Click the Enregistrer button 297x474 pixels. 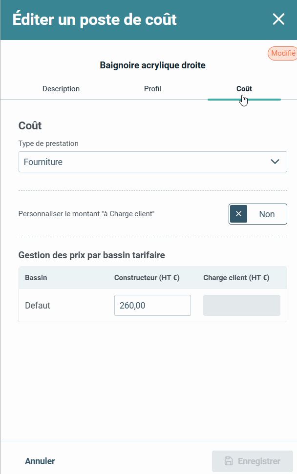point(253,461)
